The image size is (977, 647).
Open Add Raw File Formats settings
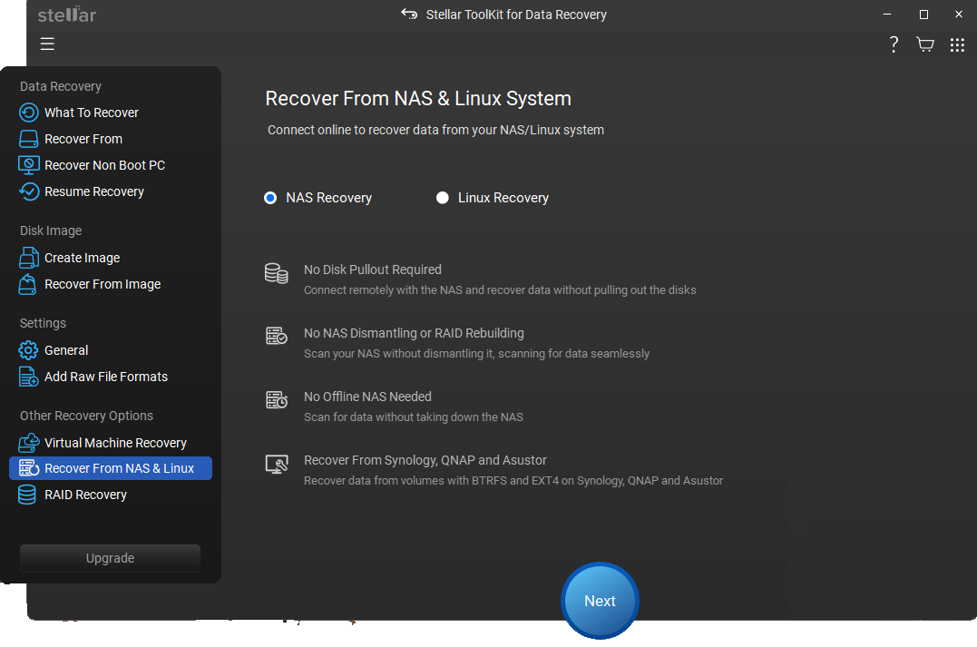106,377
